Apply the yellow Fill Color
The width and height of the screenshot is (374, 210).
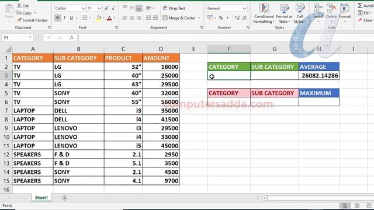[x=99, y=18]
